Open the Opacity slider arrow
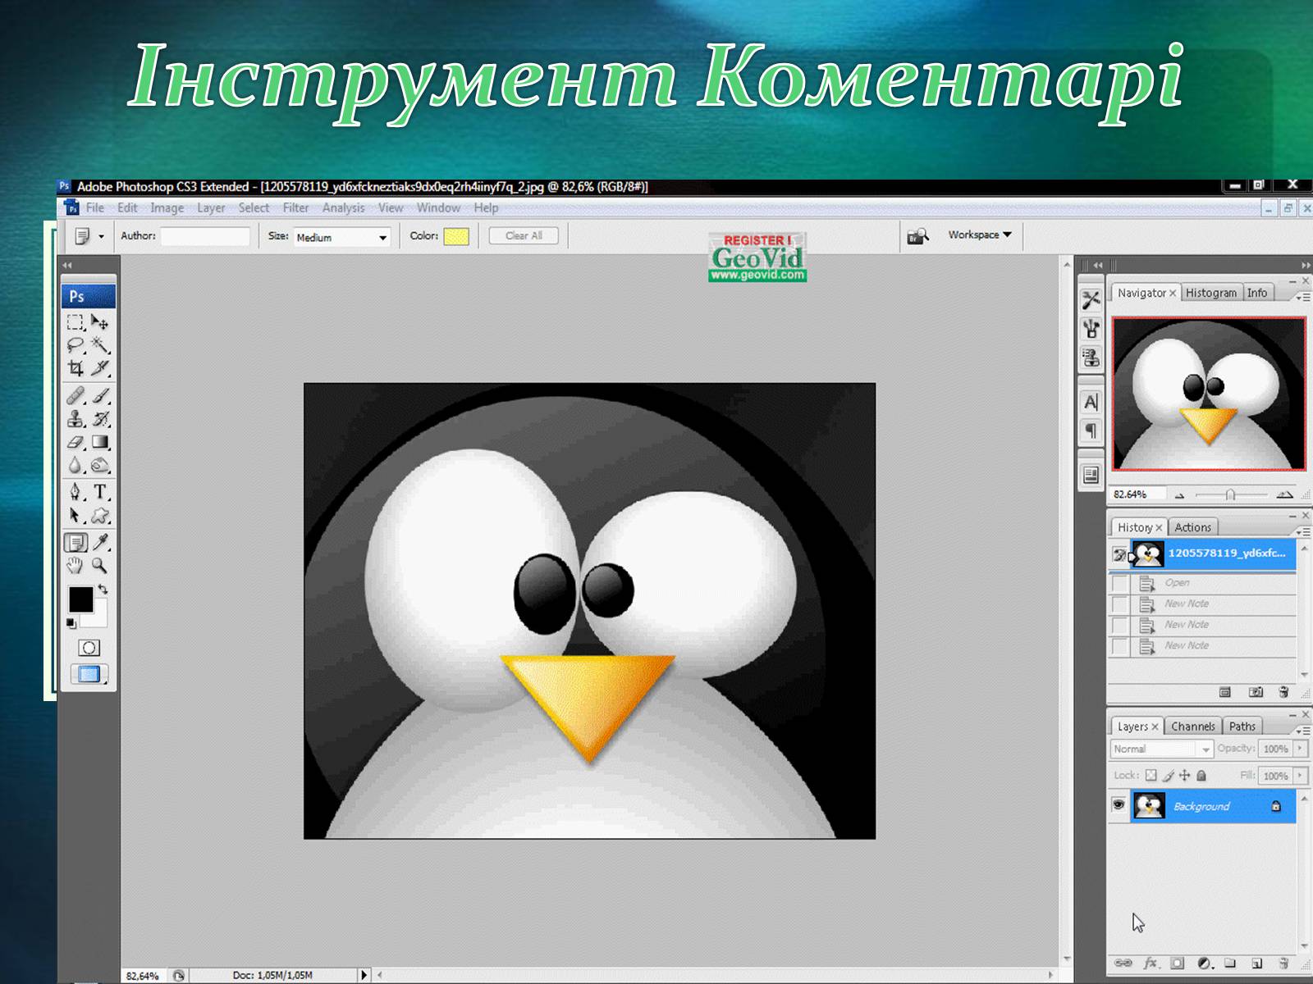1313x984 pixels. pos(1300,748)
